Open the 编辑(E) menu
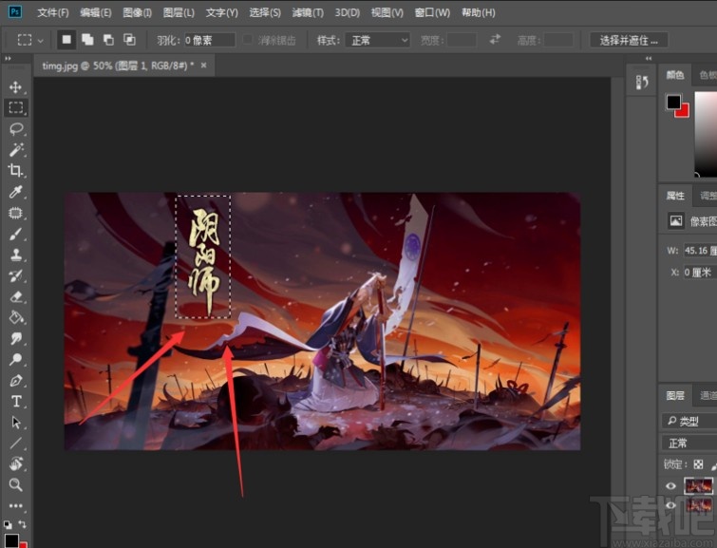 click(96, 12)
